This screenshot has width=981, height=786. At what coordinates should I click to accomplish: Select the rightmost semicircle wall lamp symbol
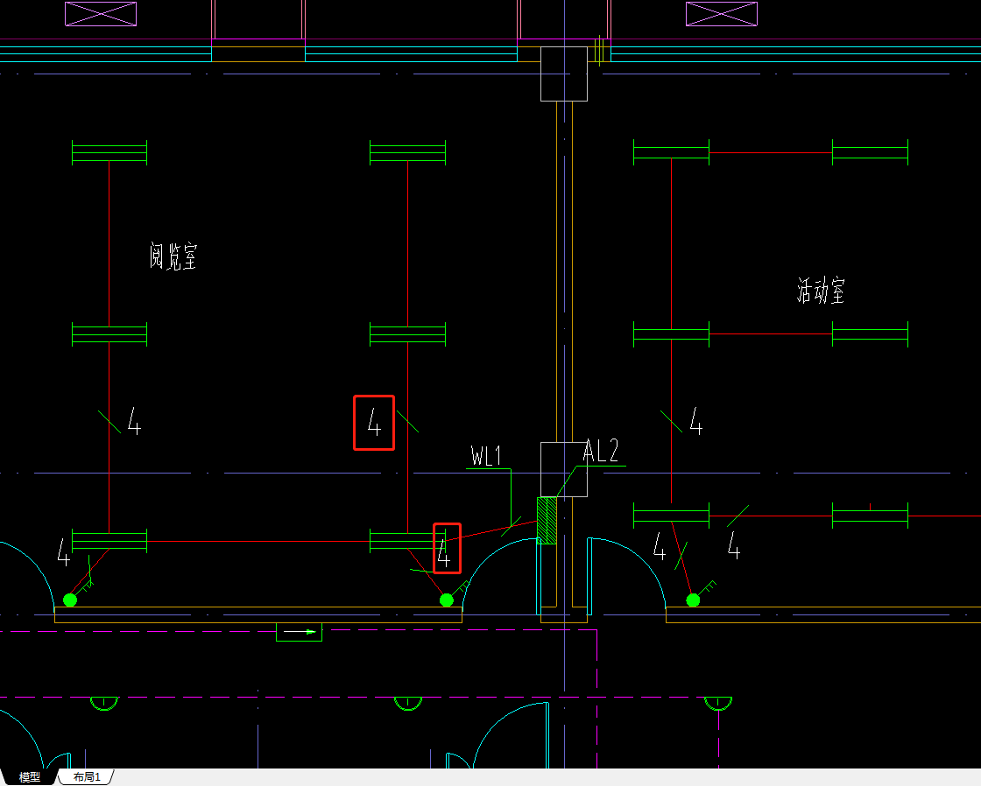717,704
